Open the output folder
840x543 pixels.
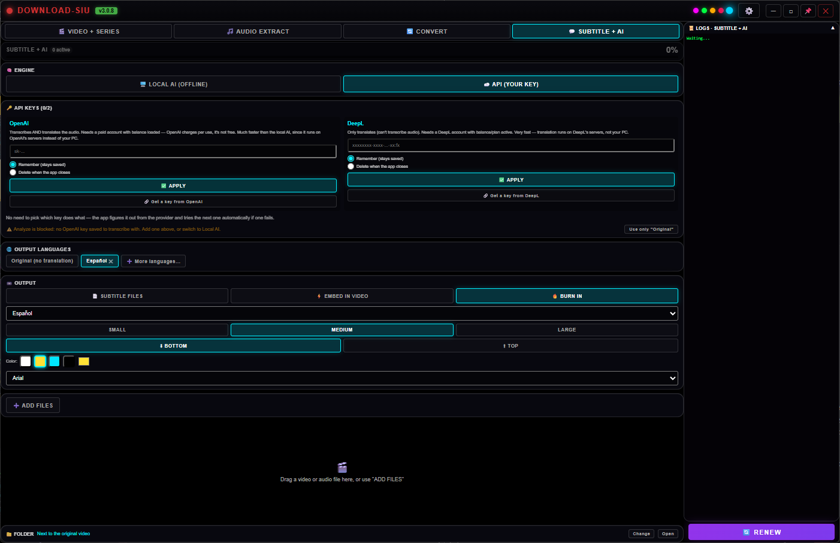coord(668,533)
